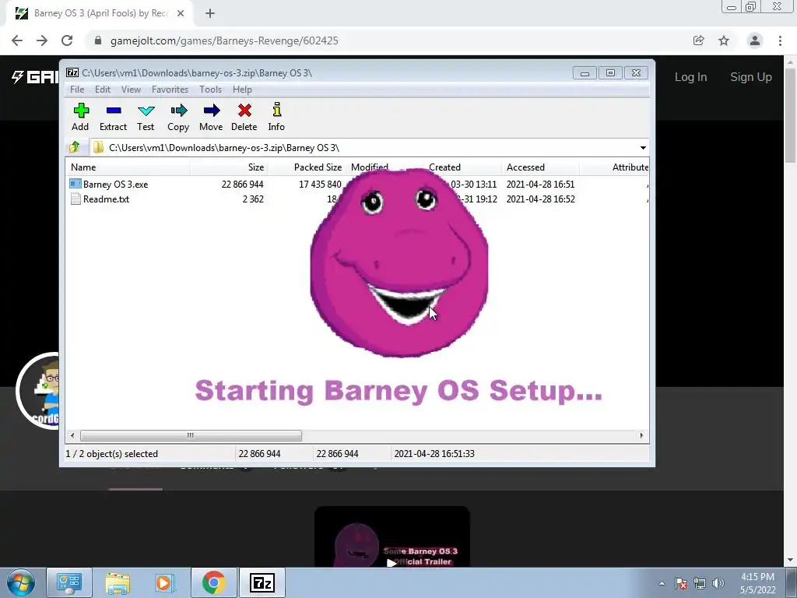Open volume speaker tray icon

pyautogui.click(x=718, y=582)
